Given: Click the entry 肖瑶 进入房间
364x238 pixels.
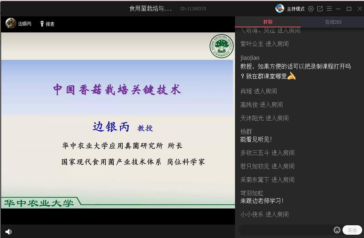Looking at the screenshot, I should tap(259, 91).
